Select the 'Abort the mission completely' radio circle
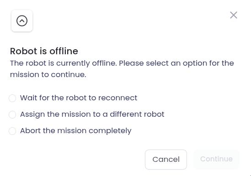251x176 pixels. tap(12, 131)
